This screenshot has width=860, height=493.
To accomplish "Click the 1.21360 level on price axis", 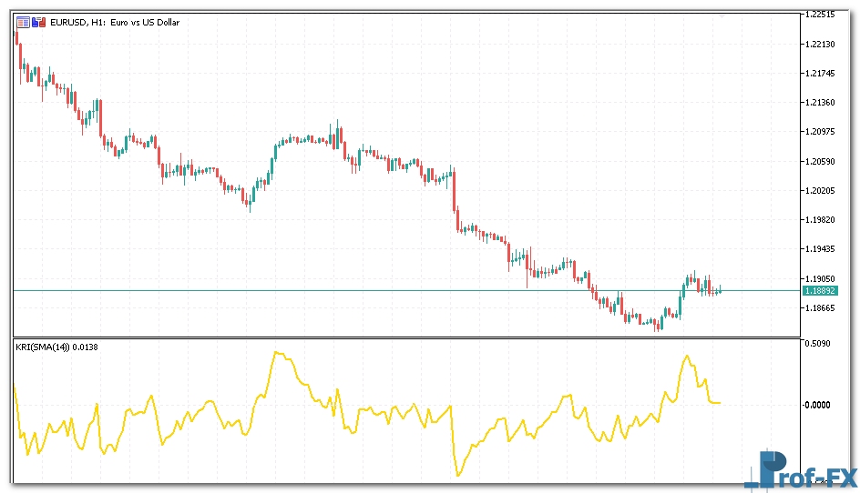I will 819,102.
